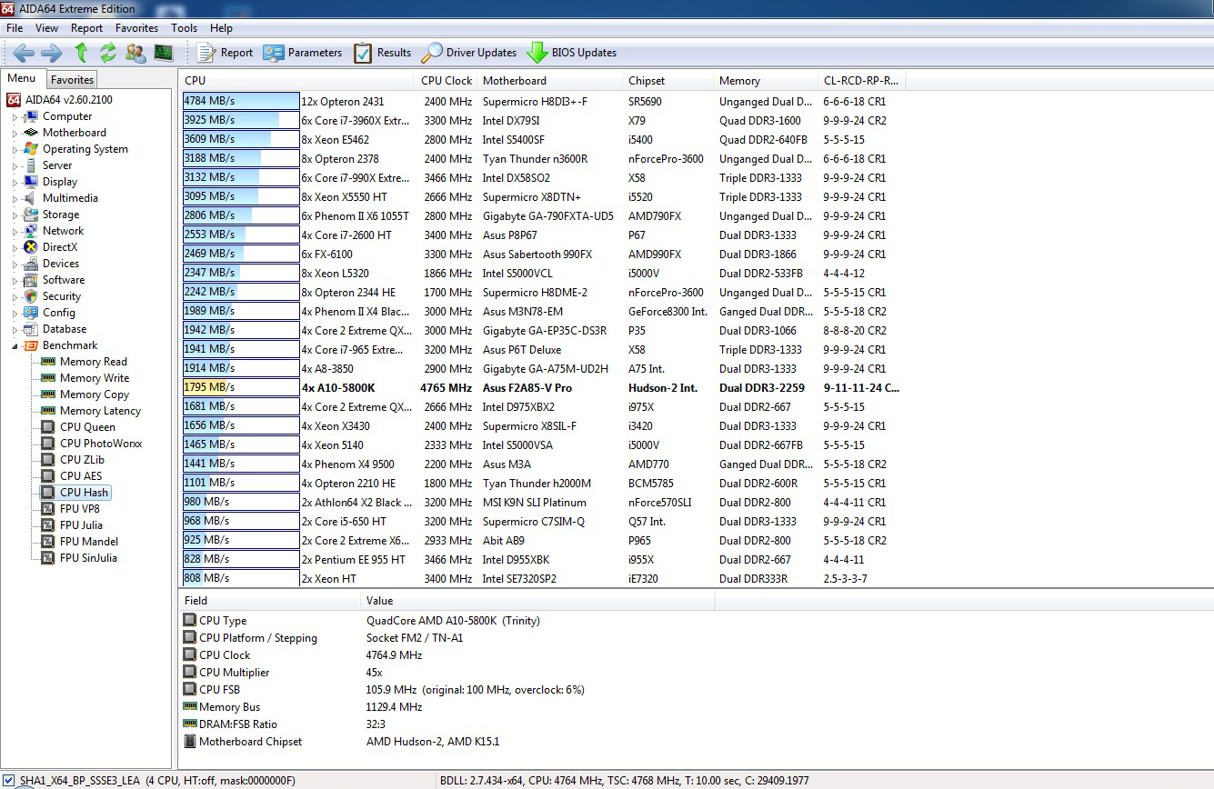Expand the Storage tree node
1214x789 pixels.
[14, 215]
